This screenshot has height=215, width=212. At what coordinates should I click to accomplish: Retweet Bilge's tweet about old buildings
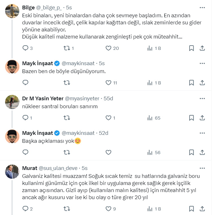(x=67, y=48)
